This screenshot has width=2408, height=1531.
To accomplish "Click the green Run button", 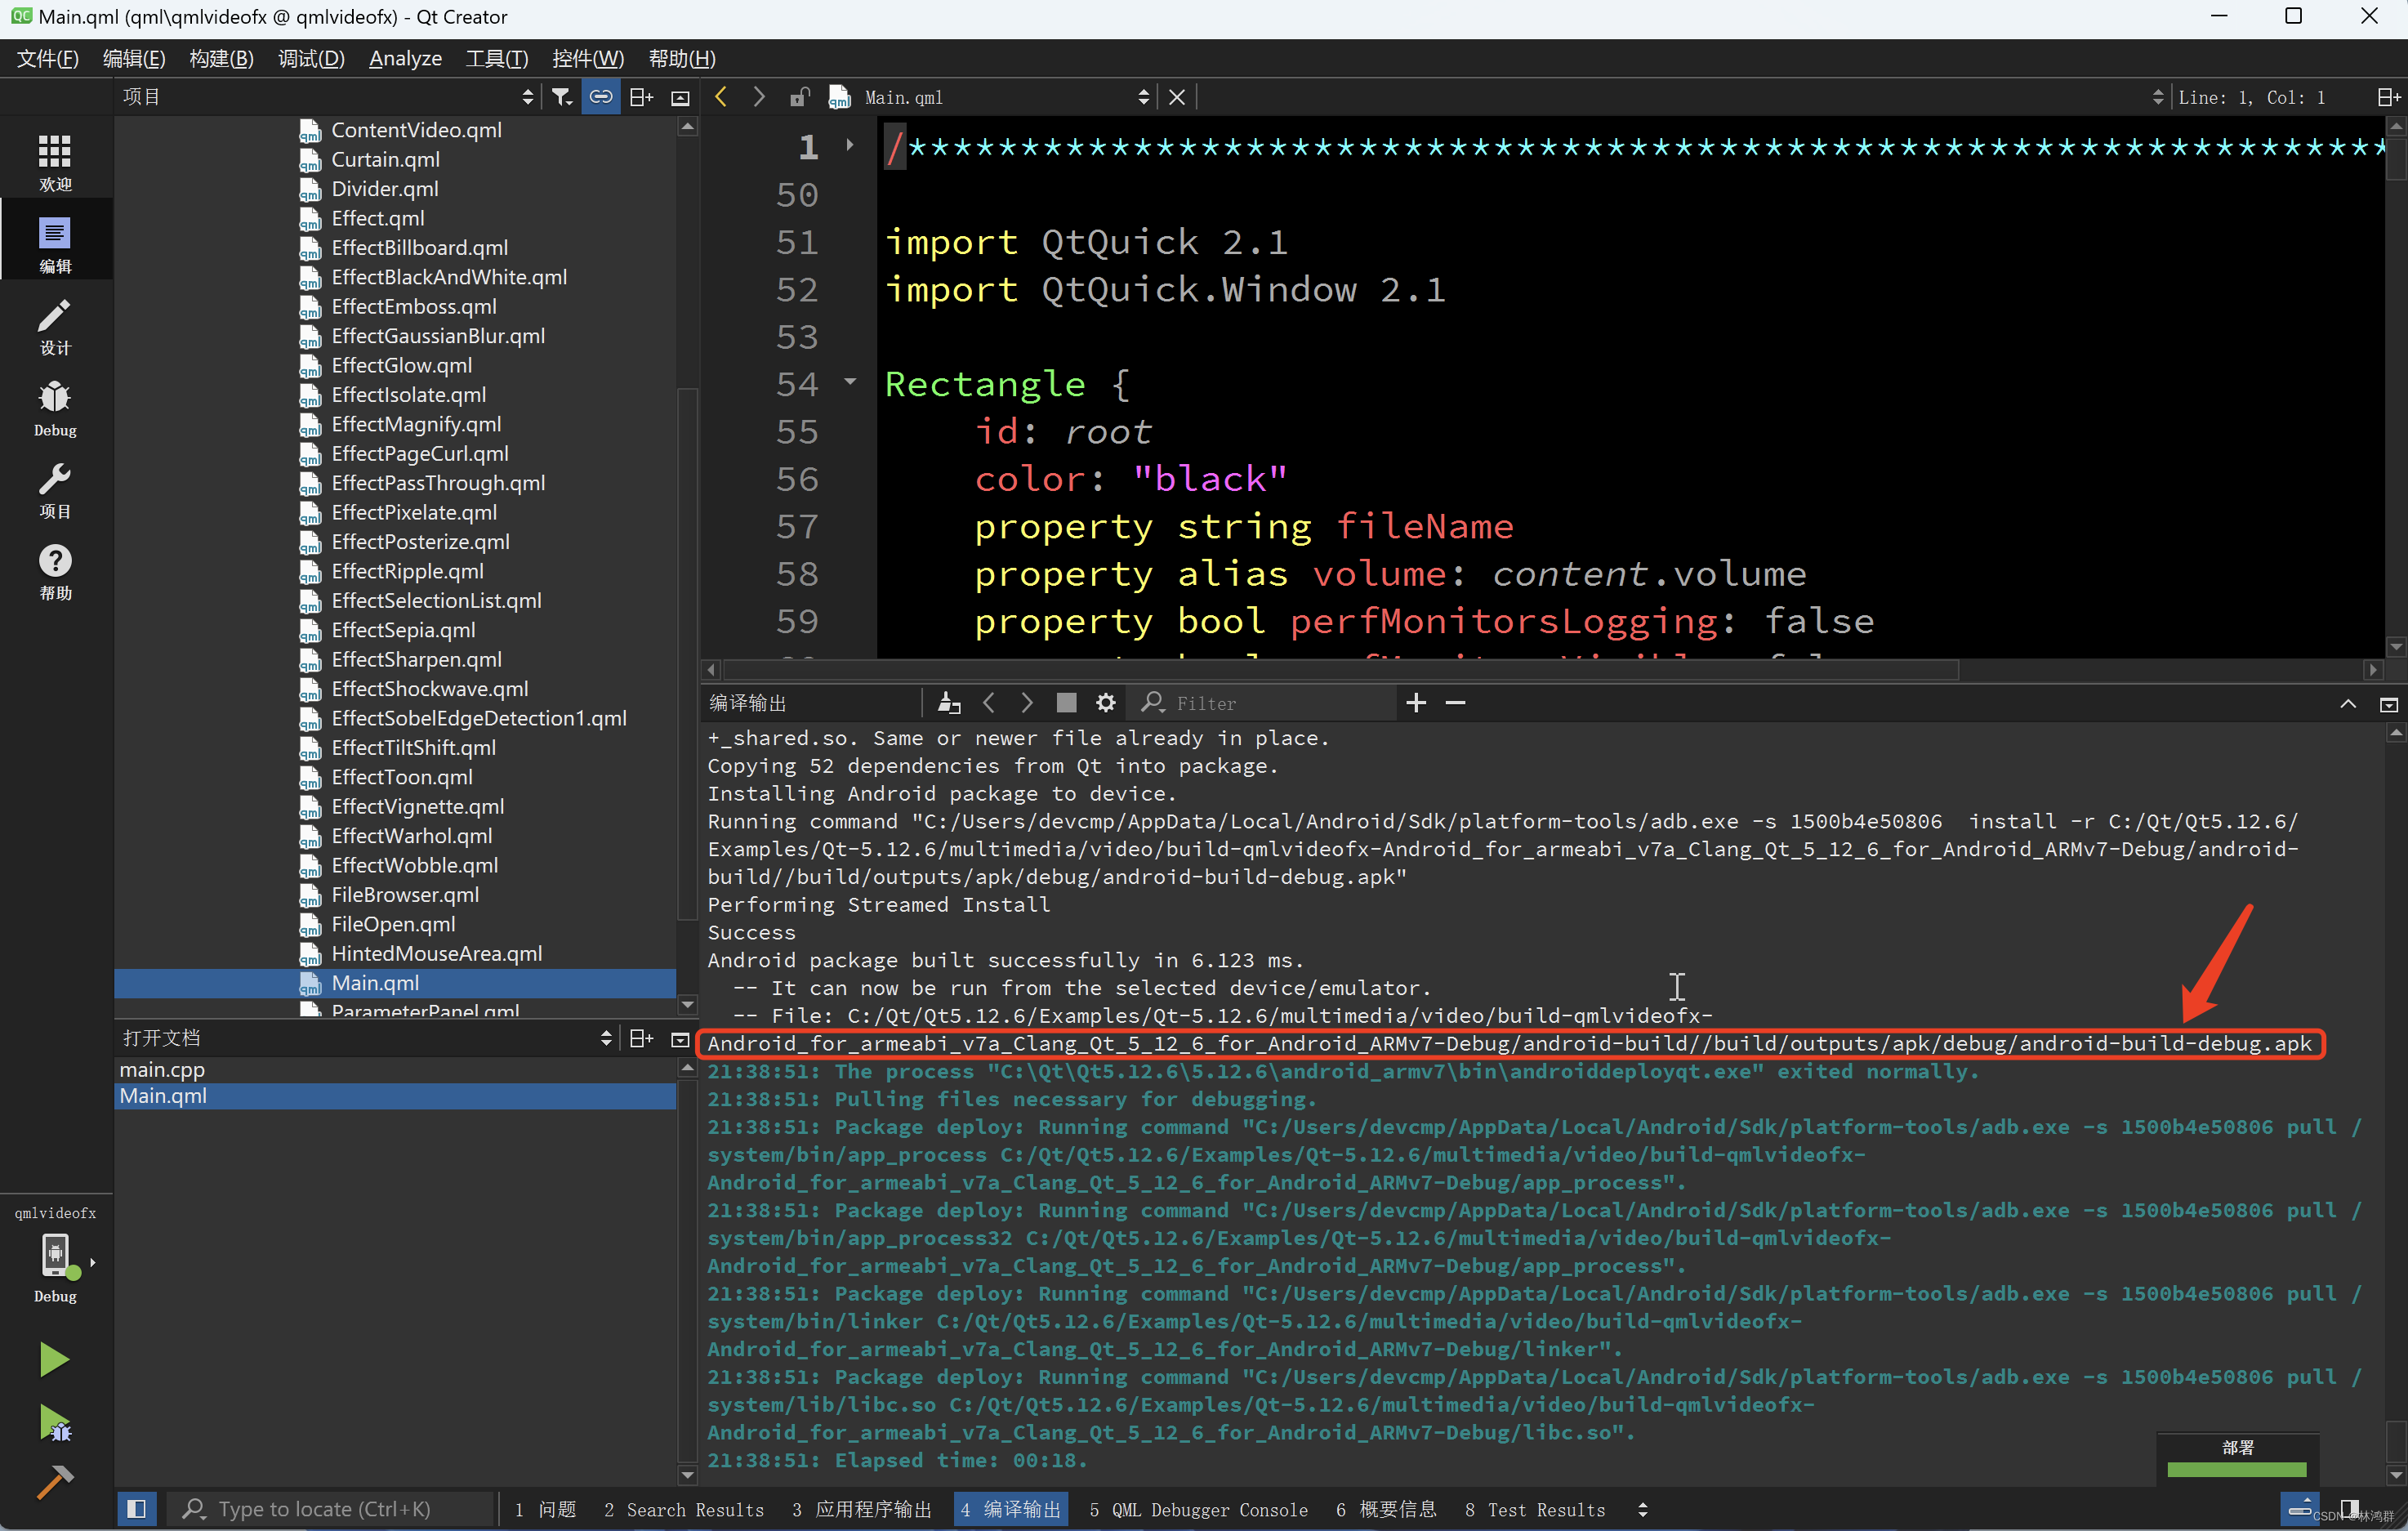I will (54, 1359).
